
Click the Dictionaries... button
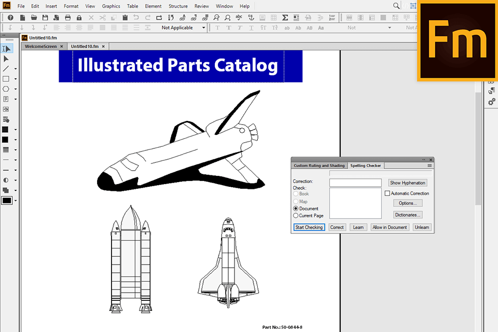407,215
